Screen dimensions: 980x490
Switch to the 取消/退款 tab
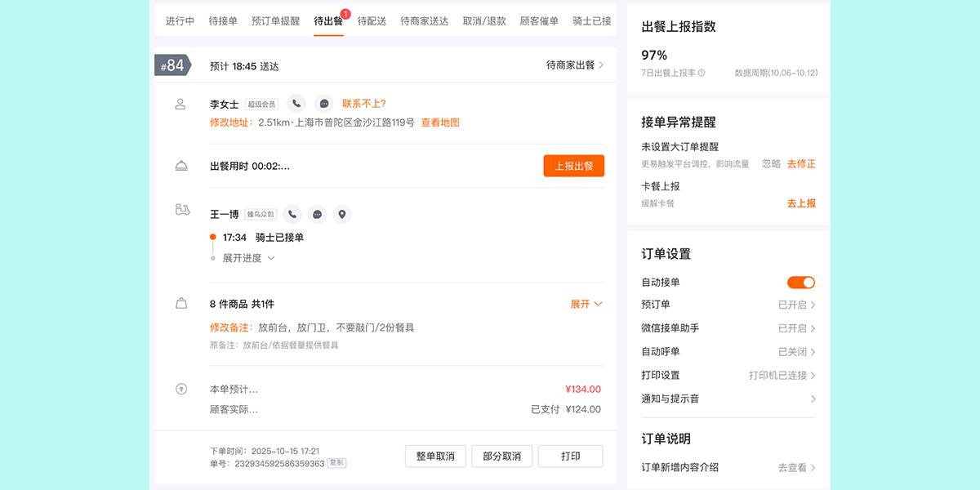point(484,21)
